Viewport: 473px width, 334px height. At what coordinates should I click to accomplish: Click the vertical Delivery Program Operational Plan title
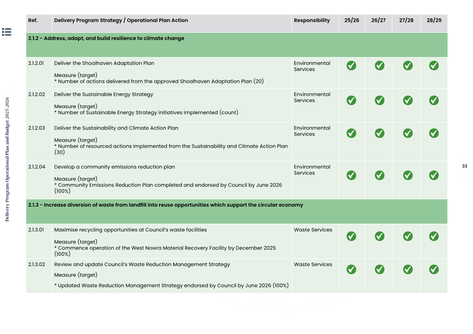point(7,159)
